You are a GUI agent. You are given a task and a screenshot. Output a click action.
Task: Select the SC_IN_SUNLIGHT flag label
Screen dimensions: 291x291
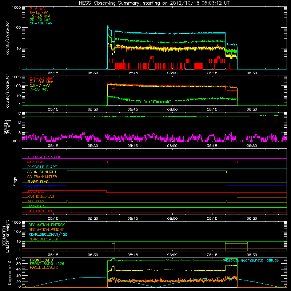[42, 172]
